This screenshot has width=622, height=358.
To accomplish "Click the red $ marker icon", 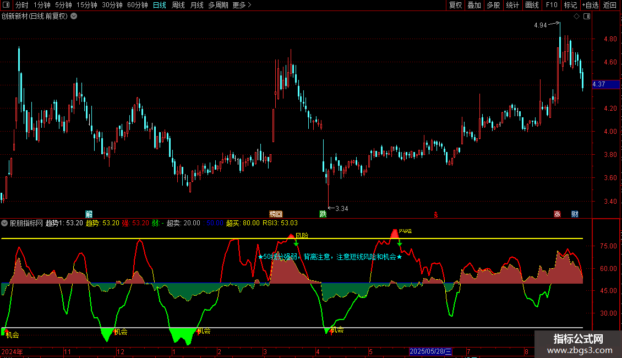I will 435,215.
